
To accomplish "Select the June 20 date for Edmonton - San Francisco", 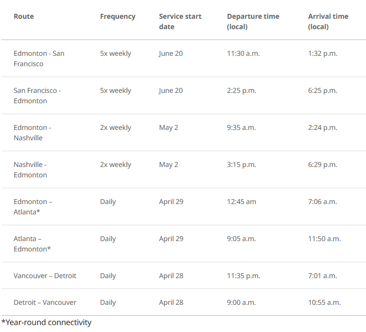I will 171,53.
